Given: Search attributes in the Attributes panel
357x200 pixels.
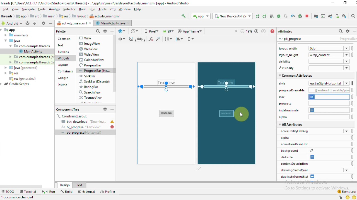Looking at the screenshot, I should (341, 31).
